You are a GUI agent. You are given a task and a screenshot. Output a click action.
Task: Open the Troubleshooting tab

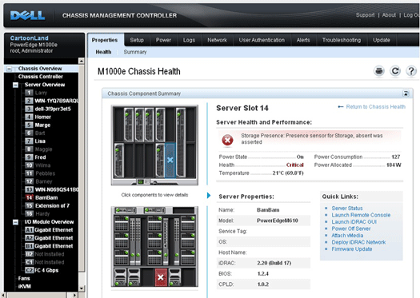pyautogui.click(x=342, y=40)
